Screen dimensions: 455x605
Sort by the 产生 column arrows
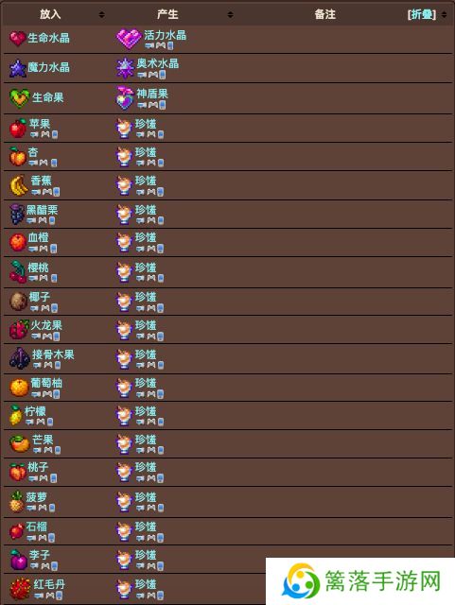tap(230, 15)
